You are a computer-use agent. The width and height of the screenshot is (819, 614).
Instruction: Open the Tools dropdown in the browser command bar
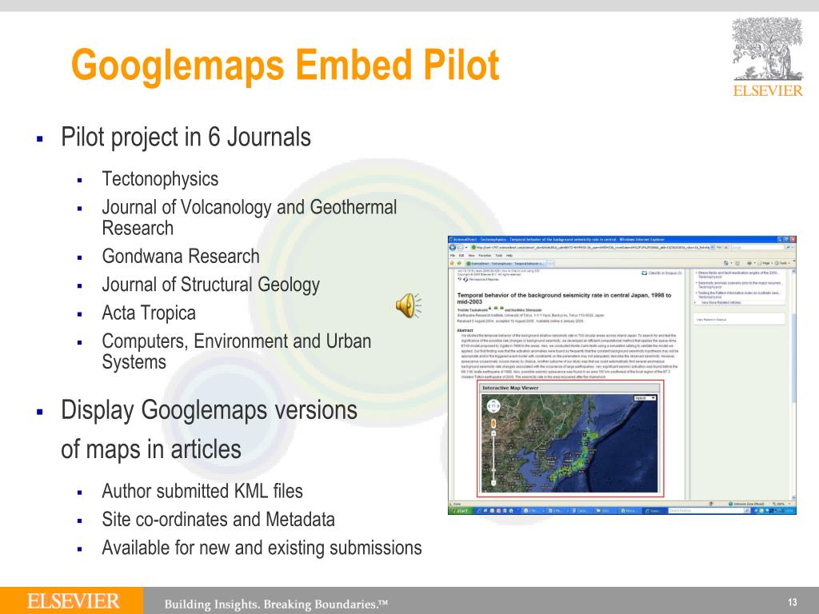pos(781,263)
